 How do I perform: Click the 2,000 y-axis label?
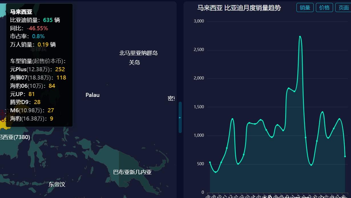click(x=199, y=78)
